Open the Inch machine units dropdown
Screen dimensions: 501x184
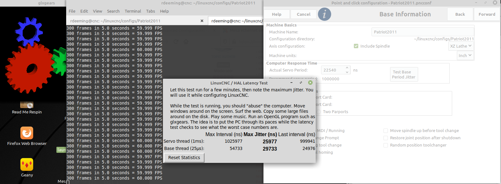465,55
